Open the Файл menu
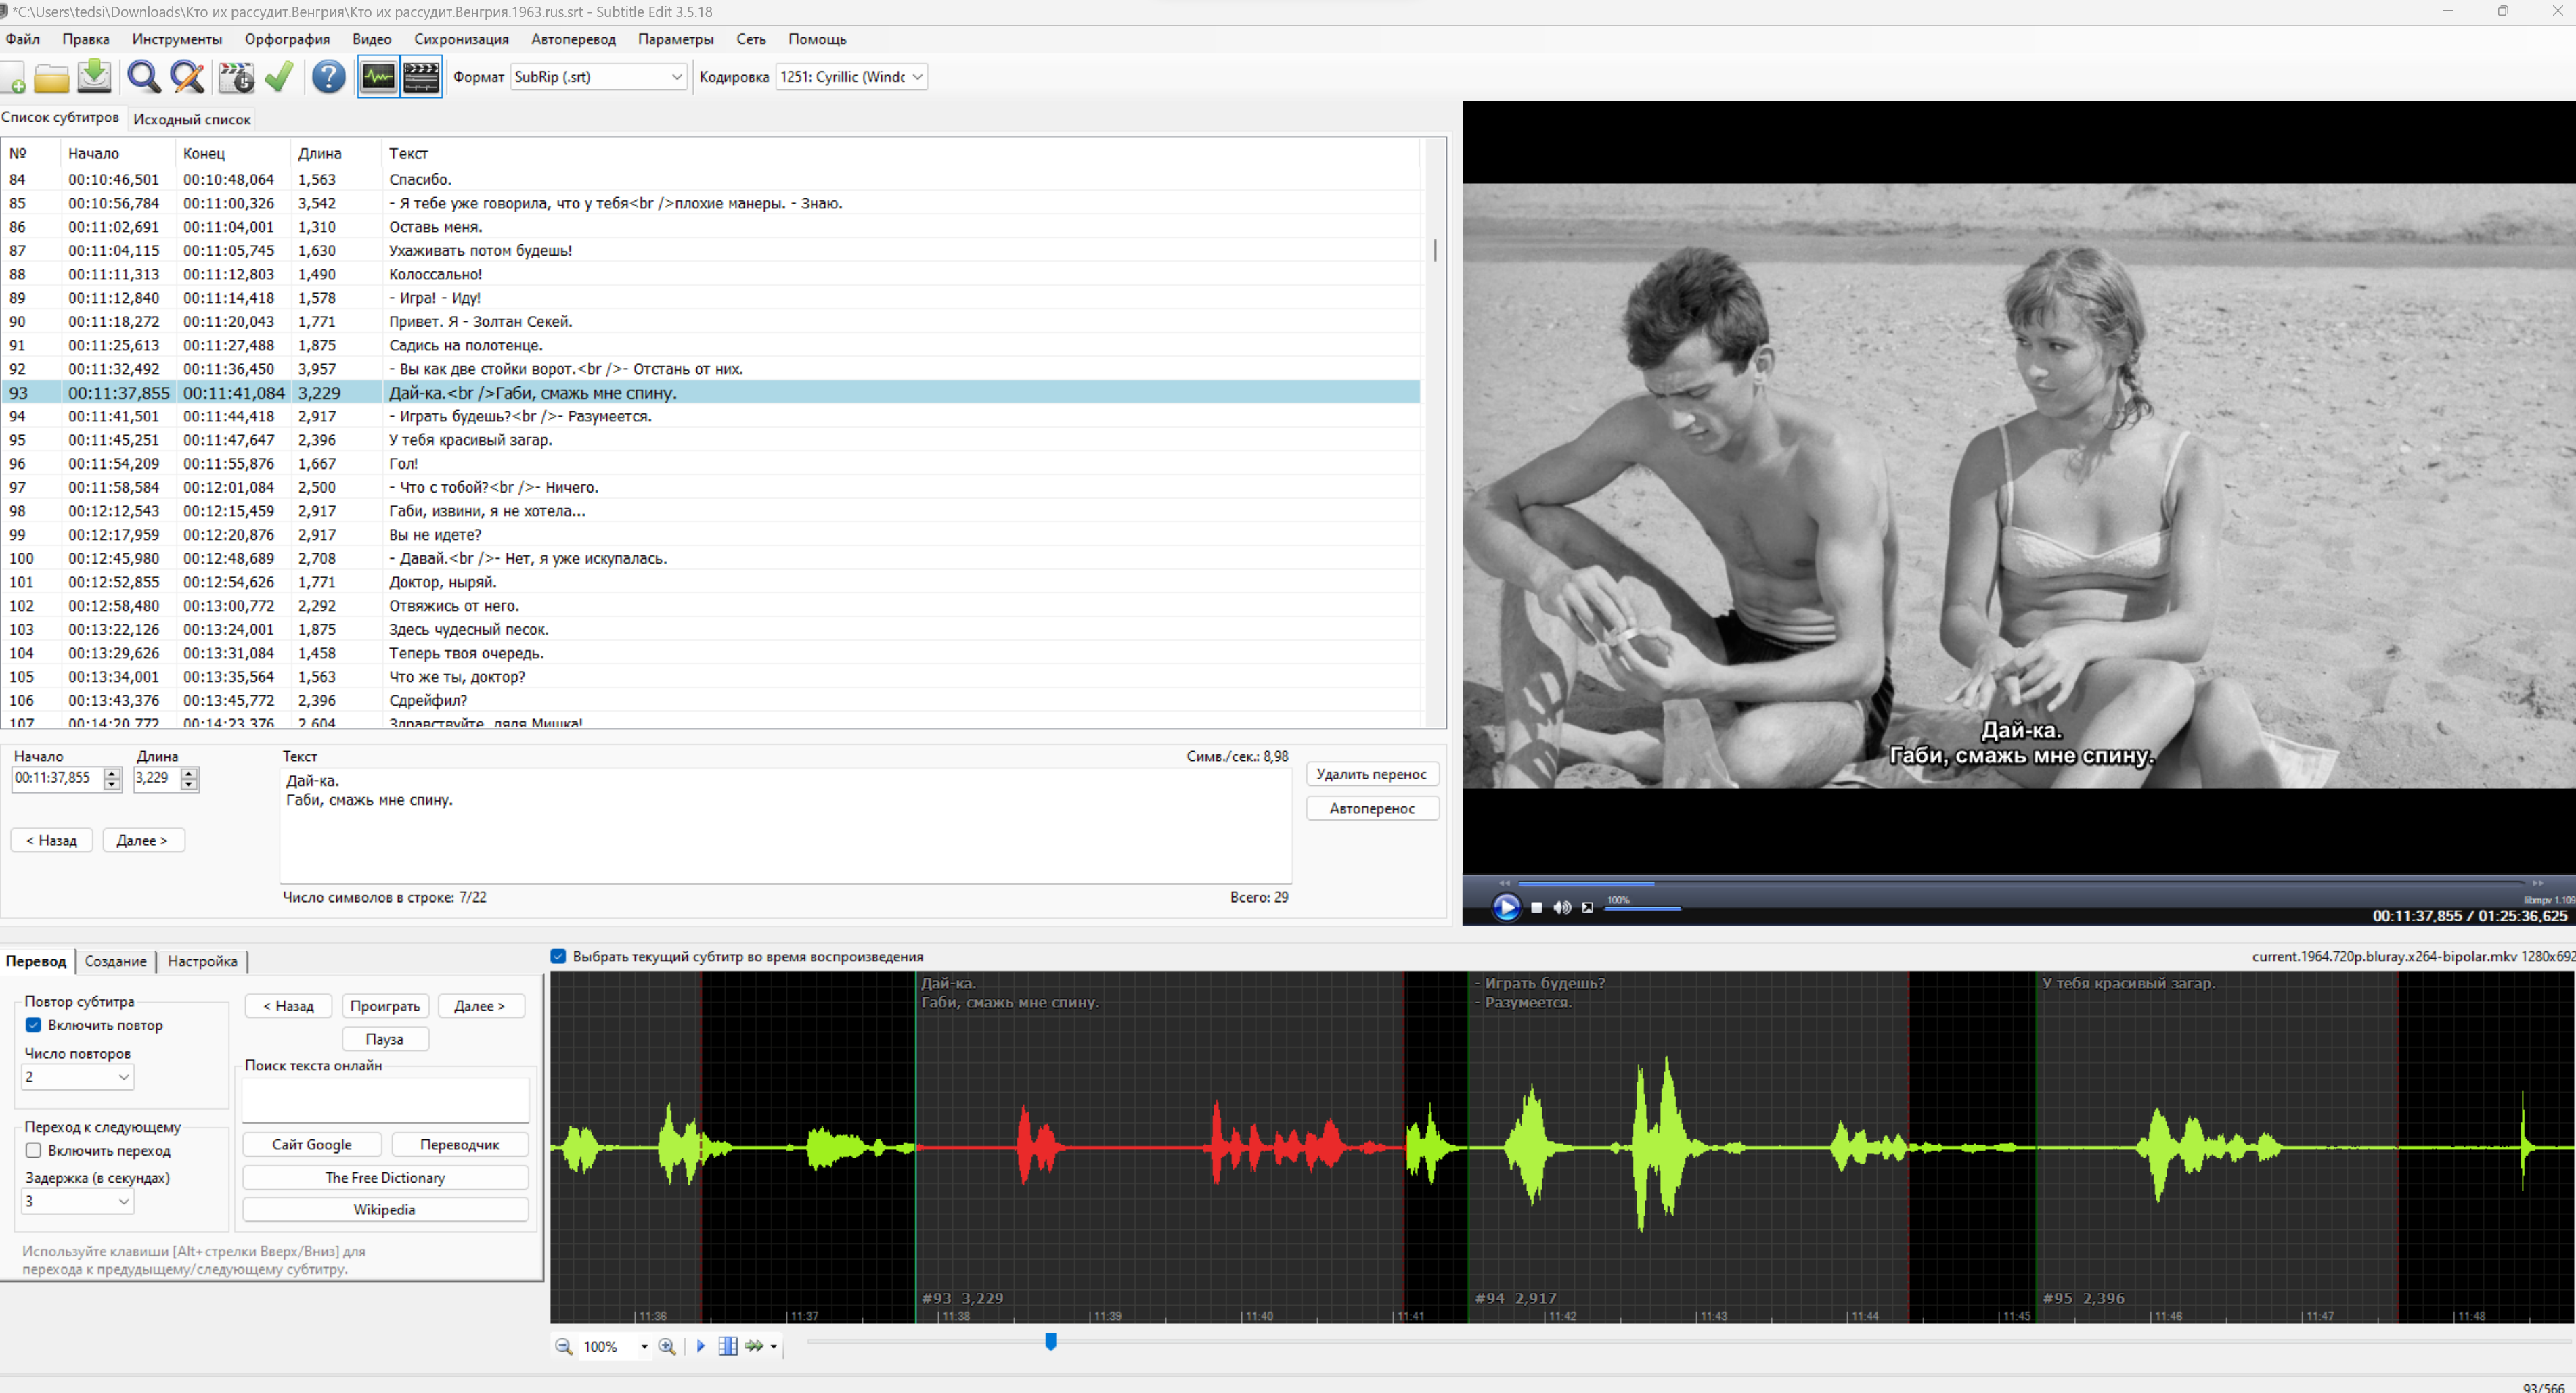The width and height of the screenshot is (2576, 1393). pyautogui.click(x=23, y=39)
